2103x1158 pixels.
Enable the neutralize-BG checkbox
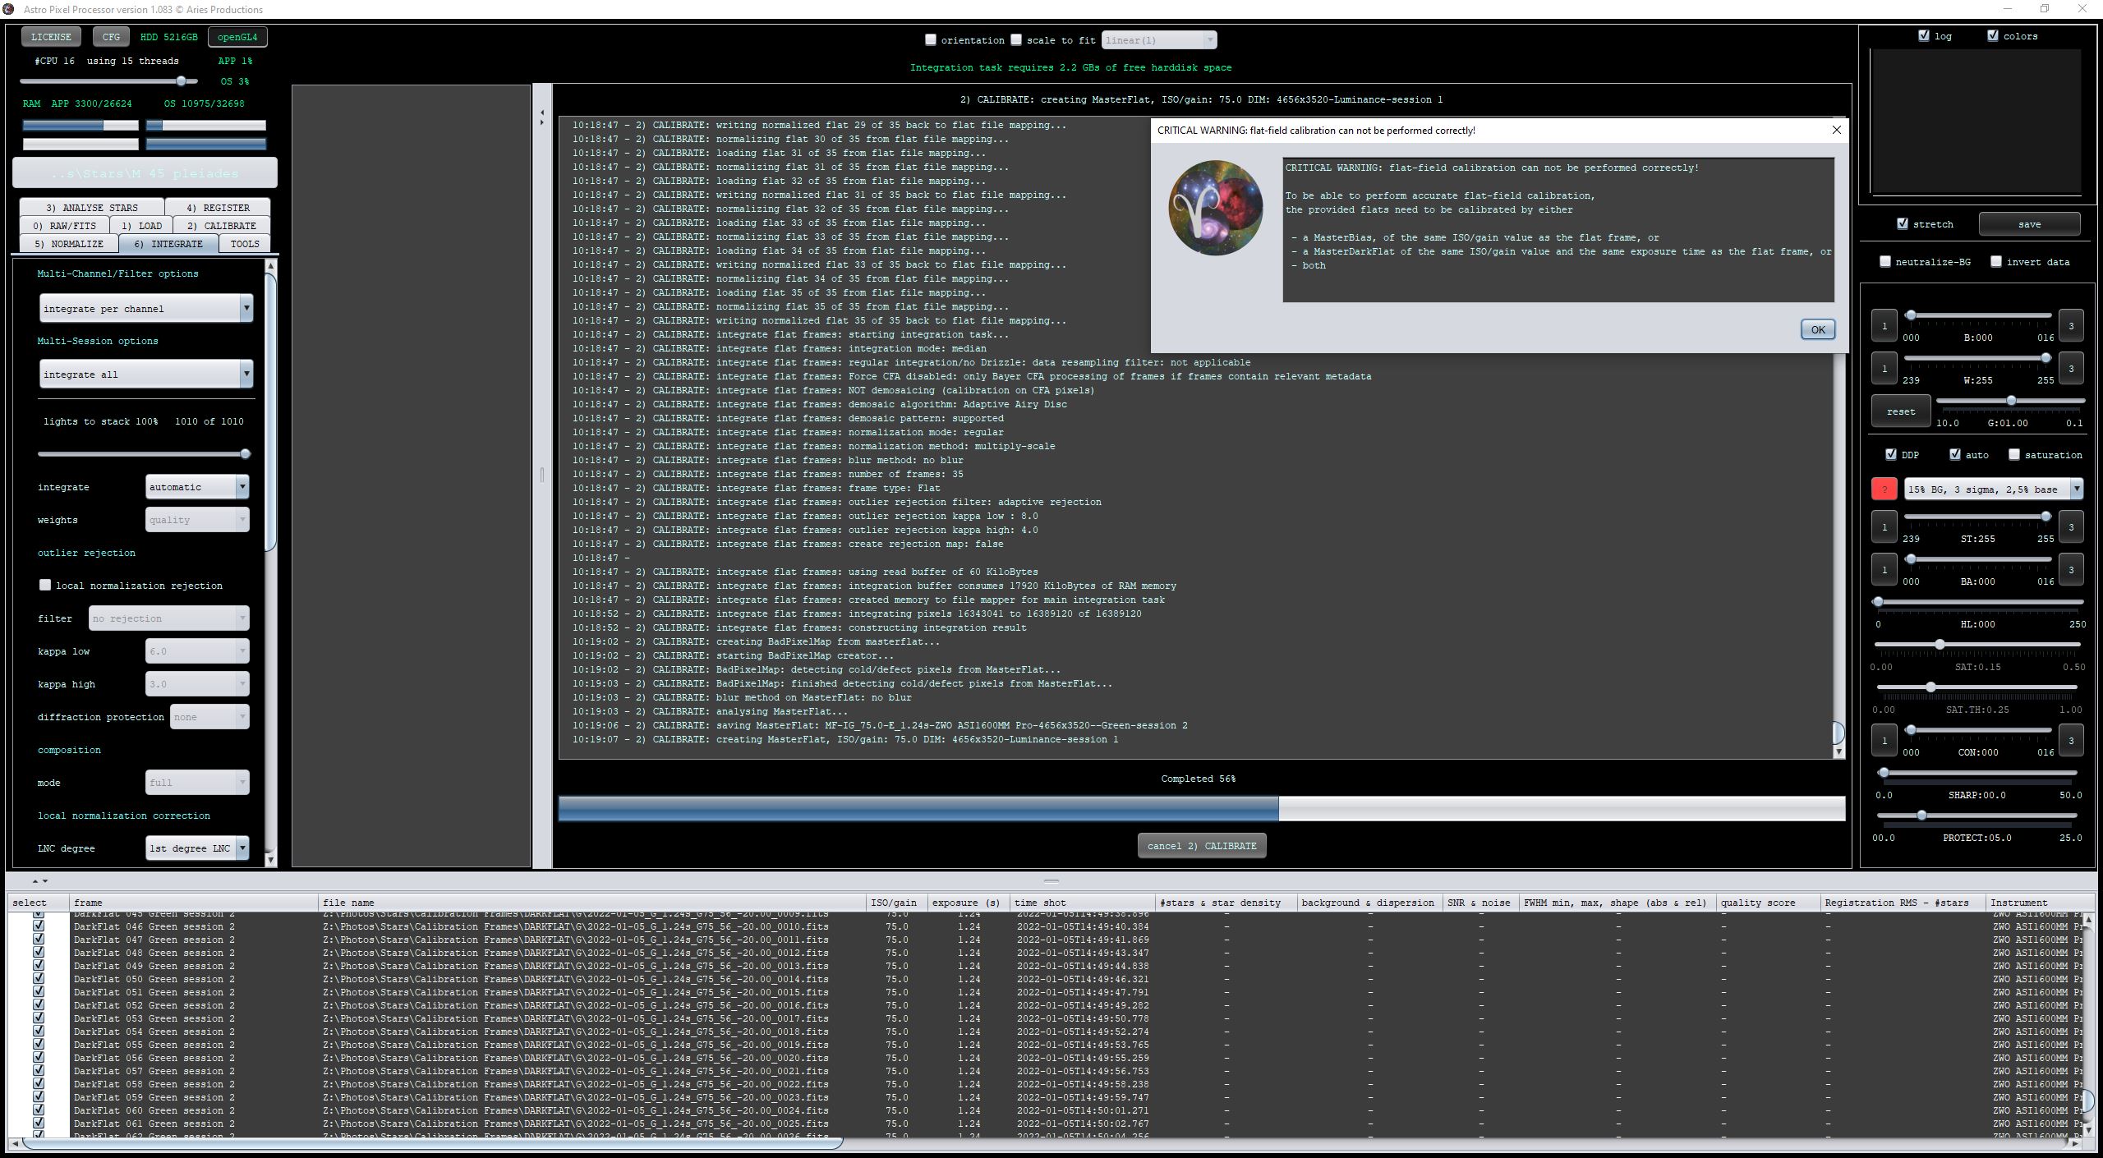pos(1885,261)
